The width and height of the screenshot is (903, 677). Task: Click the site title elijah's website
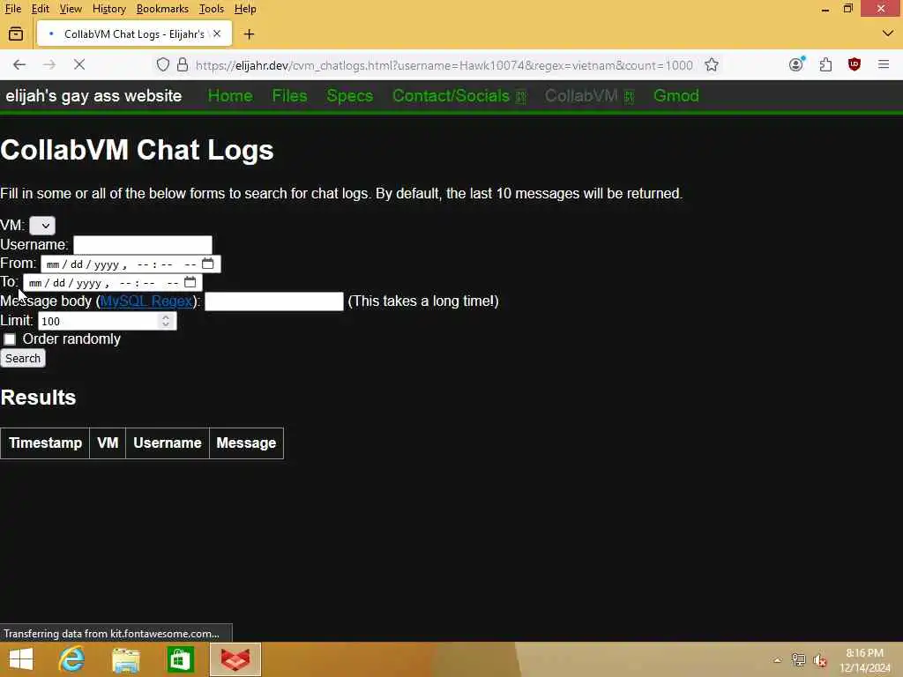point(93,95)
